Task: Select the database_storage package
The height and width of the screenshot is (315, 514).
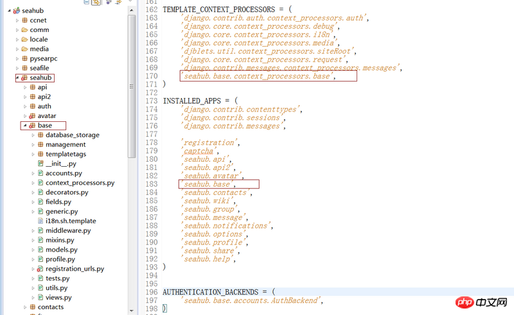Action: pos(72,135)
